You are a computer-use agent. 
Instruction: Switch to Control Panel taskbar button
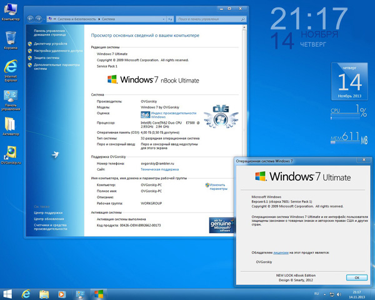coord(80,294)
